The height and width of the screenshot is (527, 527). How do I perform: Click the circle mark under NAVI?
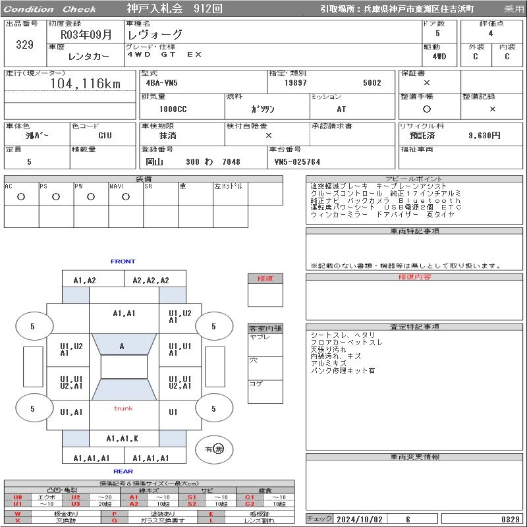[x=126, y=197]
